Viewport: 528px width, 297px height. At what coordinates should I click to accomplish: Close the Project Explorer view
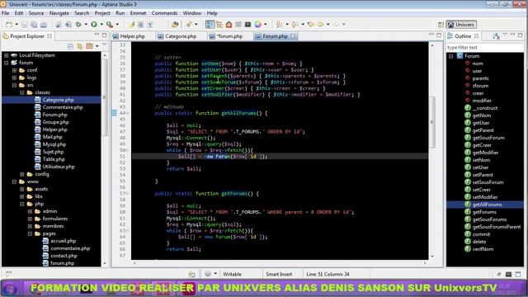click(x=49, y=35)
